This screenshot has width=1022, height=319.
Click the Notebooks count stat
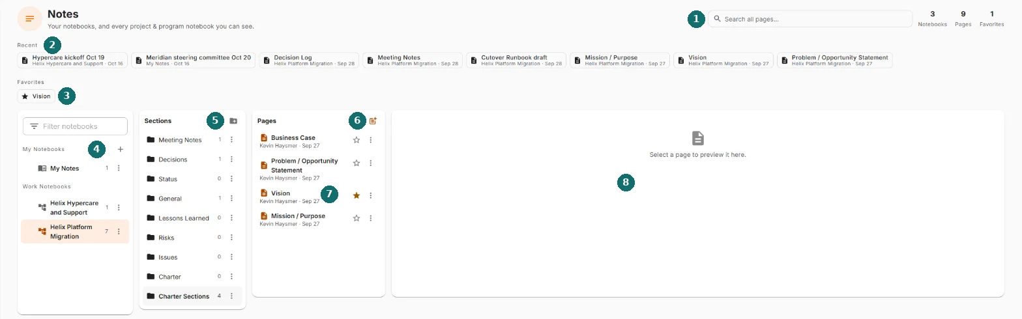[932, 18]
